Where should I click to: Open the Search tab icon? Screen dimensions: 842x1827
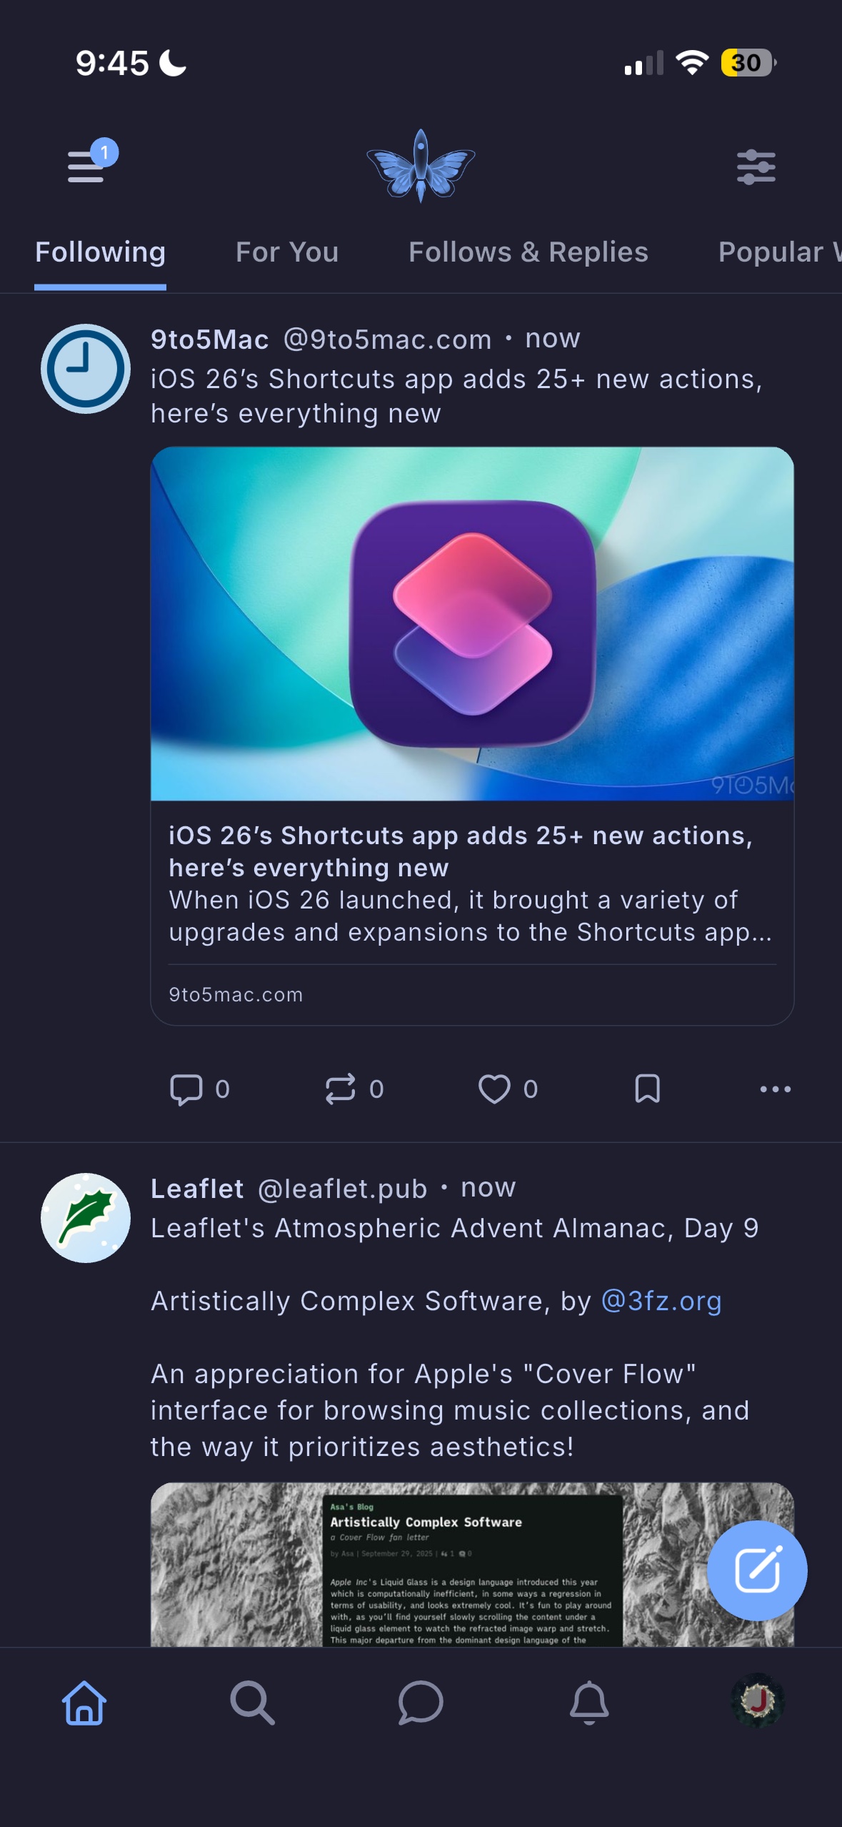(252, 1703)
